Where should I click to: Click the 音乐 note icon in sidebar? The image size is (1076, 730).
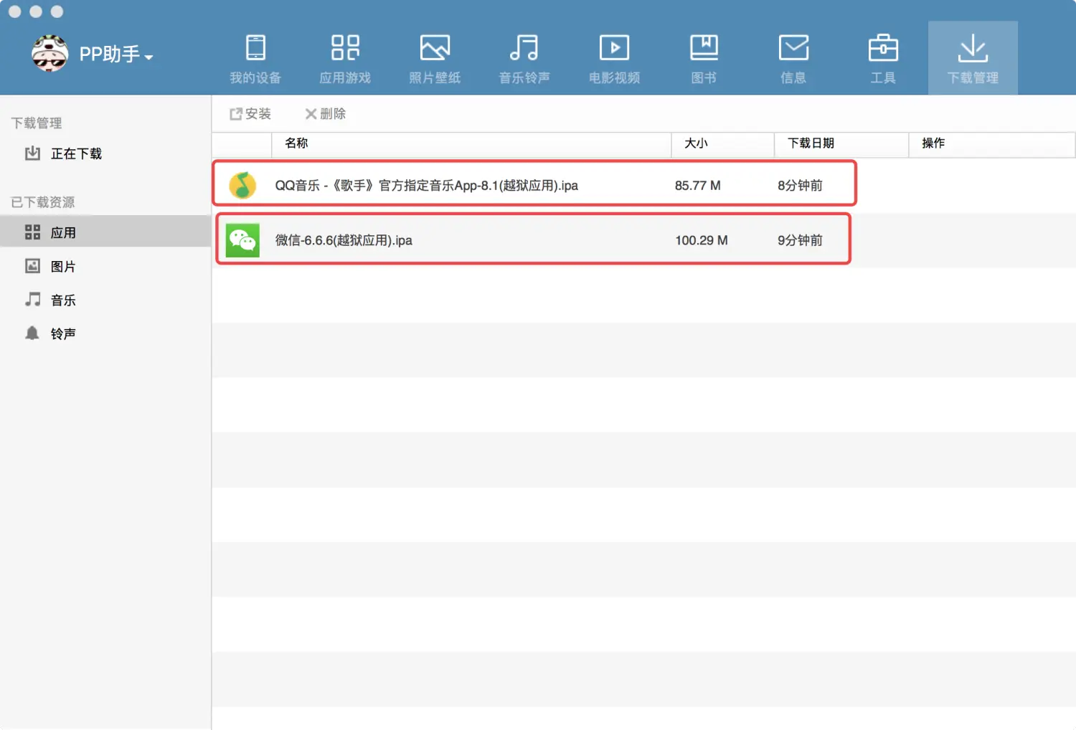32,299
